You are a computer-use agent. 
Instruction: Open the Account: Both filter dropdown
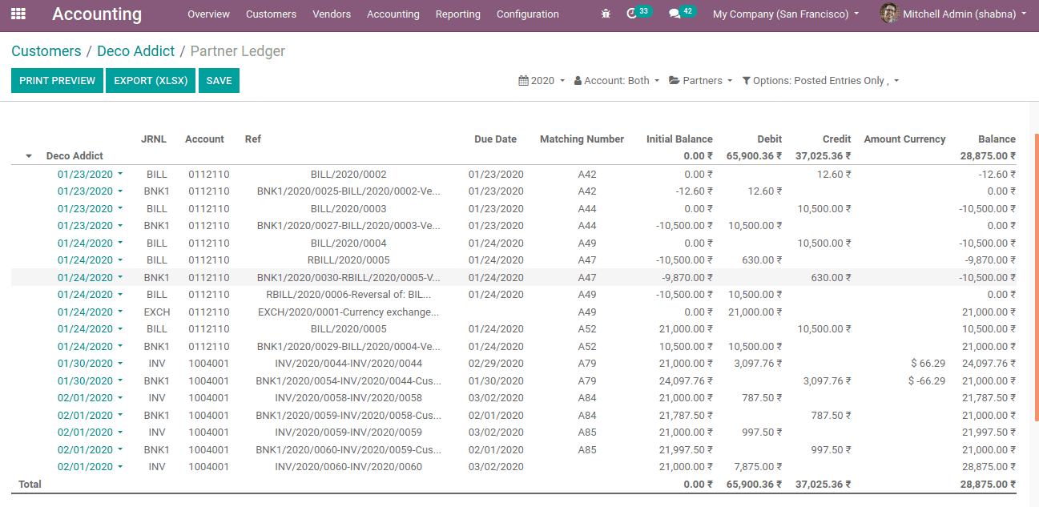(617, 81)
